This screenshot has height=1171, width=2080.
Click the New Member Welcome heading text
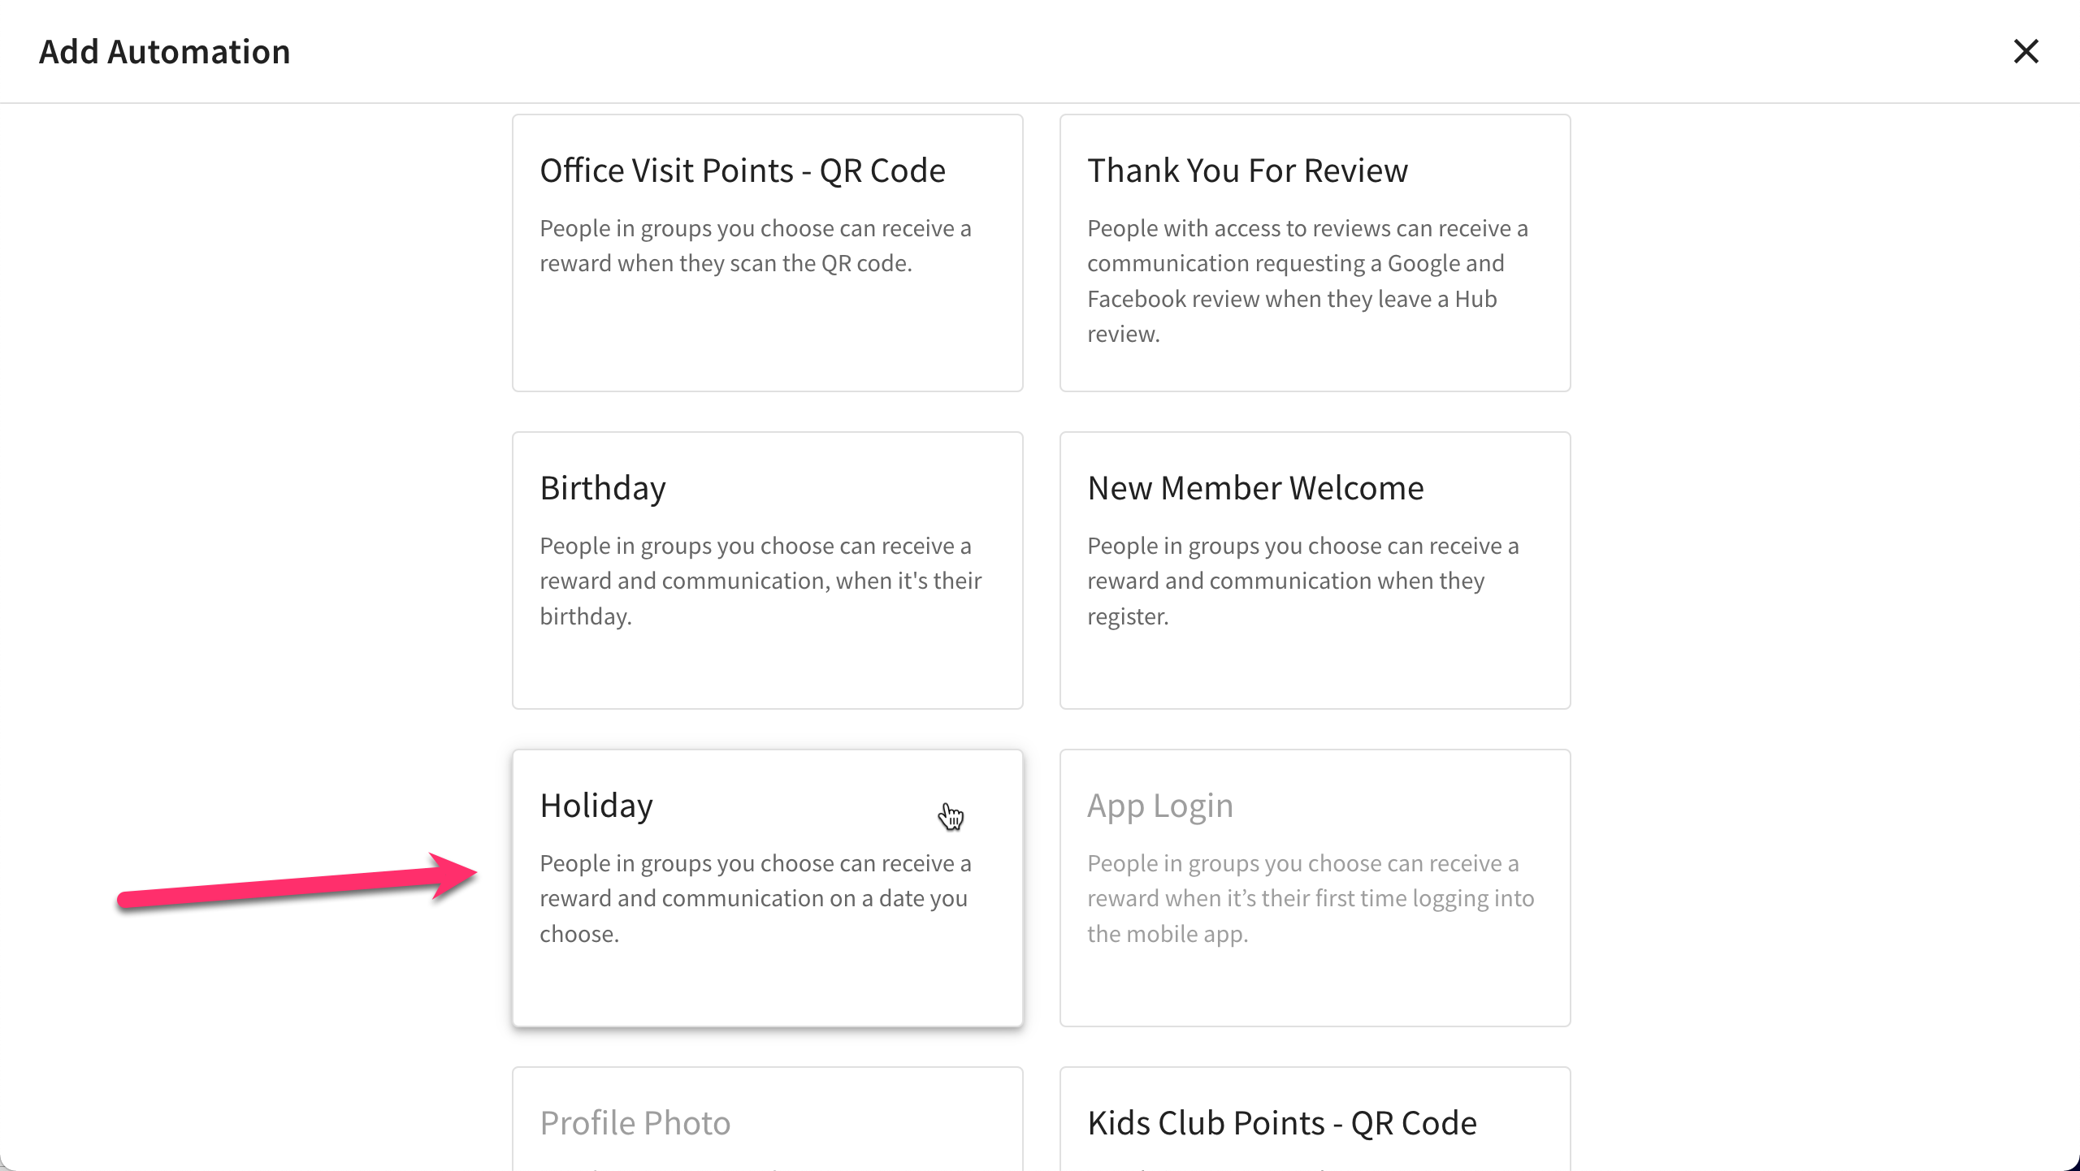pos(1255,488)
